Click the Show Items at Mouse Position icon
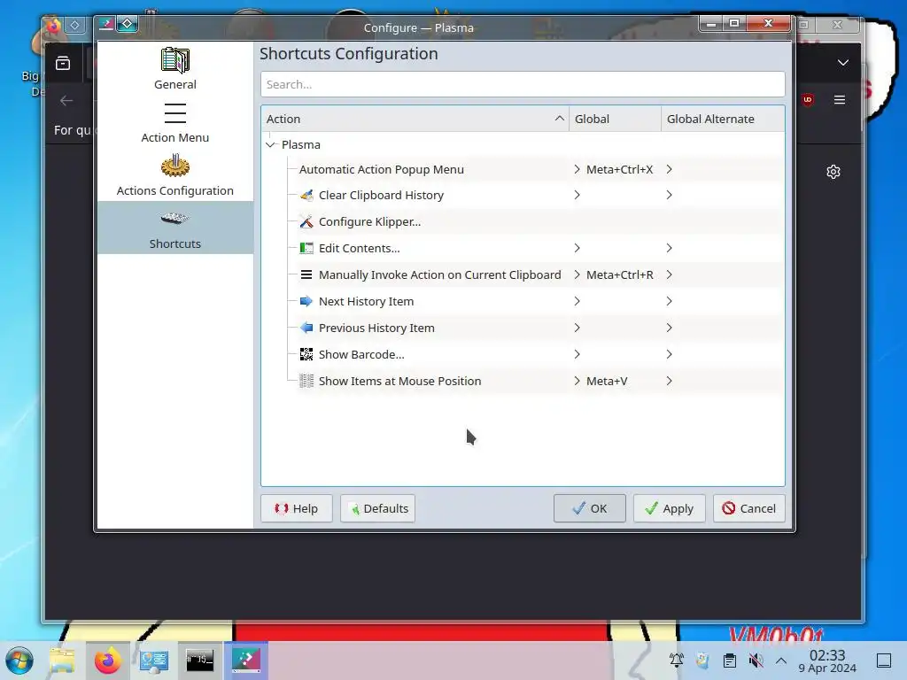Screen dimensions: 907x680 [306, 381]
